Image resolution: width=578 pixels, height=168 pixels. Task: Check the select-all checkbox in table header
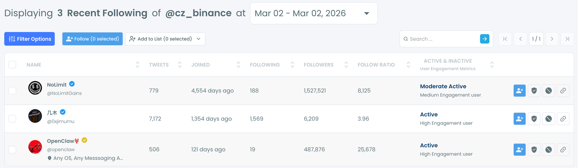tap(12, 64)
